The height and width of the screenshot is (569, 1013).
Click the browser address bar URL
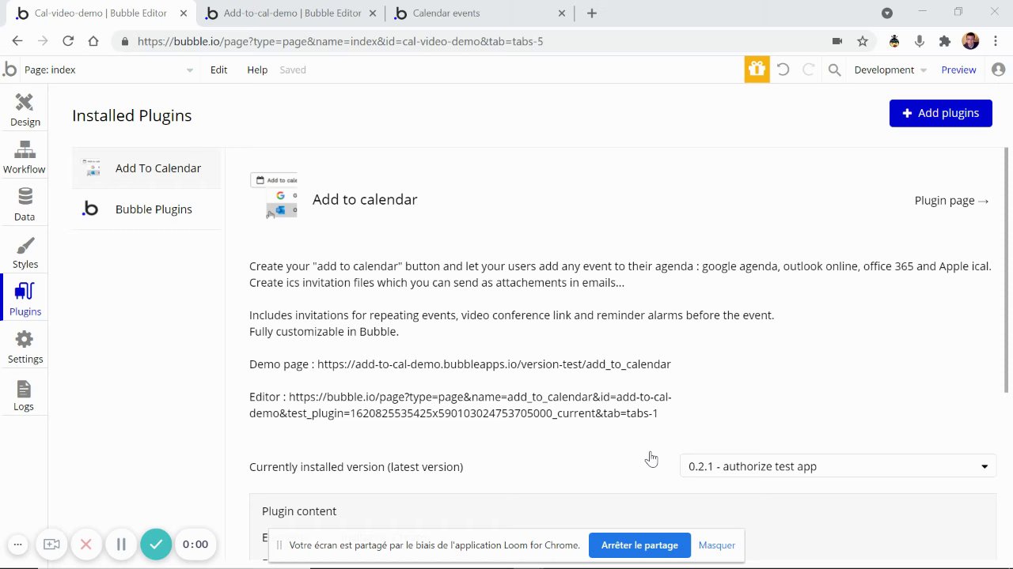pos(340,41)
